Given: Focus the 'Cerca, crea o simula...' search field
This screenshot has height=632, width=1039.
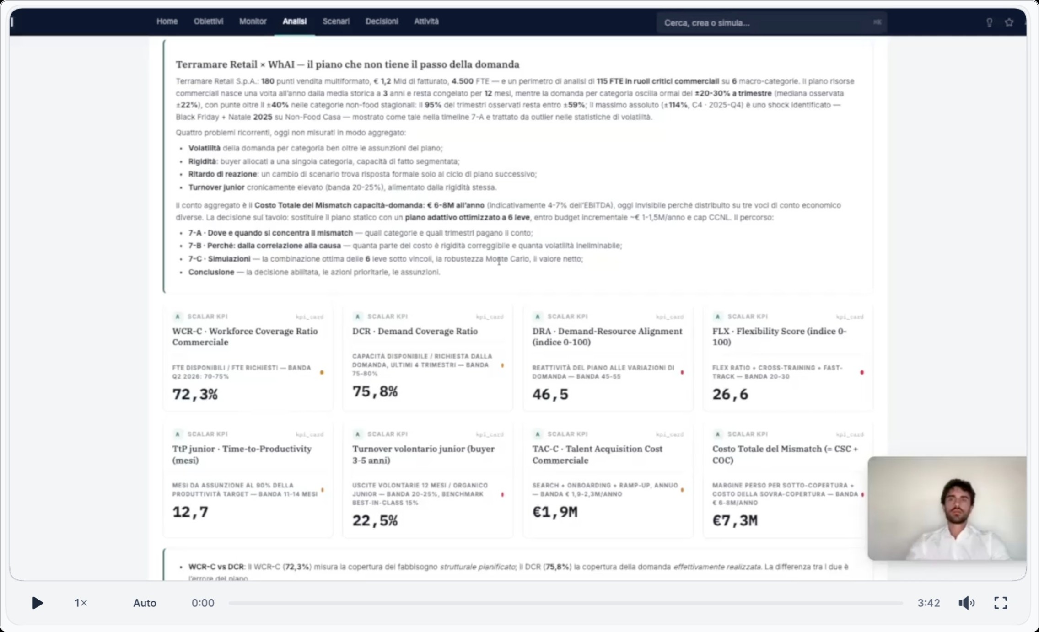Looking at the screenshot, I should [771, 22].
